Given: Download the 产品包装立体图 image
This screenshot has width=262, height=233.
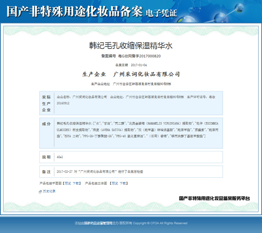Looking at the screenshot, I should pos(123,183).
